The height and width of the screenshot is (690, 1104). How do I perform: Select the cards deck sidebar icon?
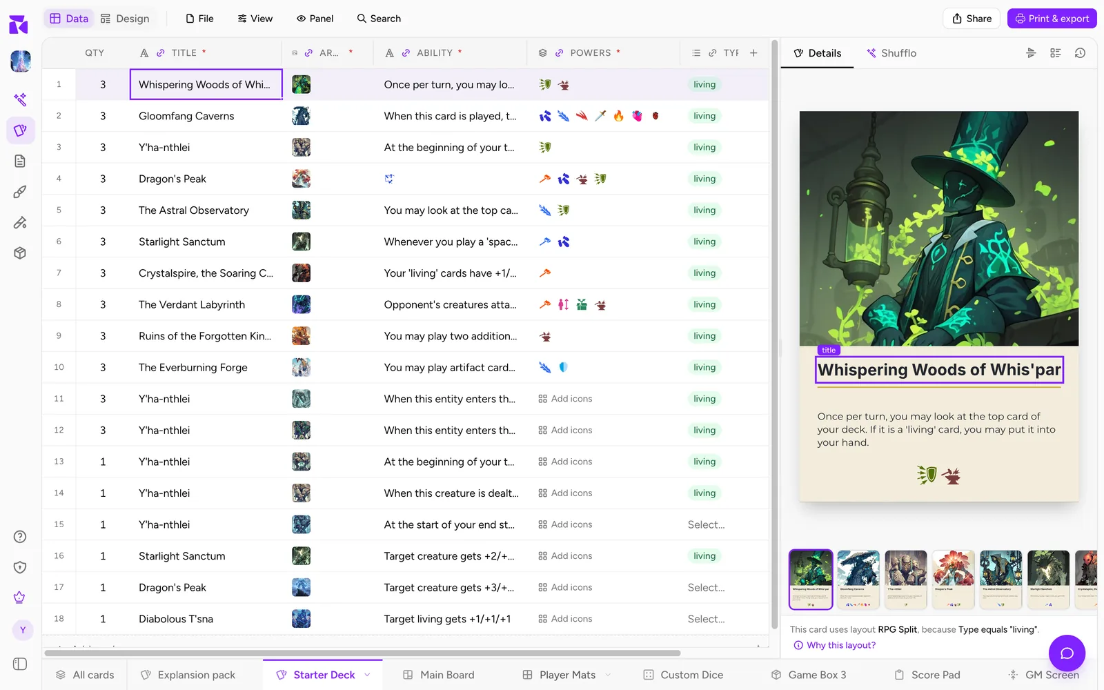pos(20,130)
